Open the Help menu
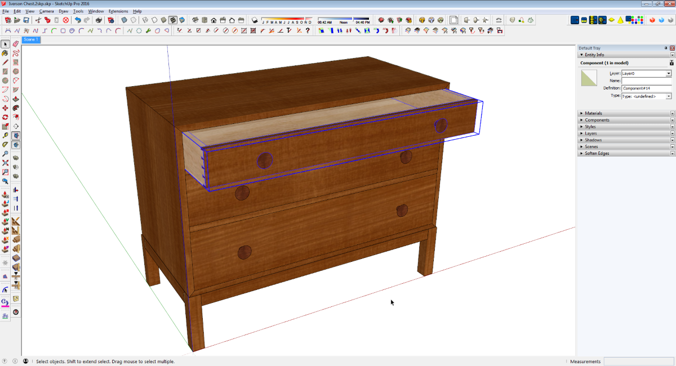This screenshot has height=366, width=676. click(x=137, y=11)
